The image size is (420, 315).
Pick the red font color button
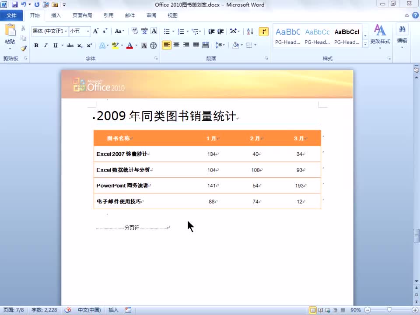point(129,45)
